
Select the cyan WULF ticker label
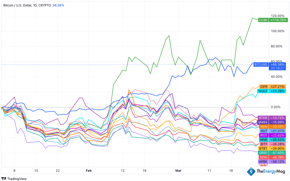[x=263, y=91]
